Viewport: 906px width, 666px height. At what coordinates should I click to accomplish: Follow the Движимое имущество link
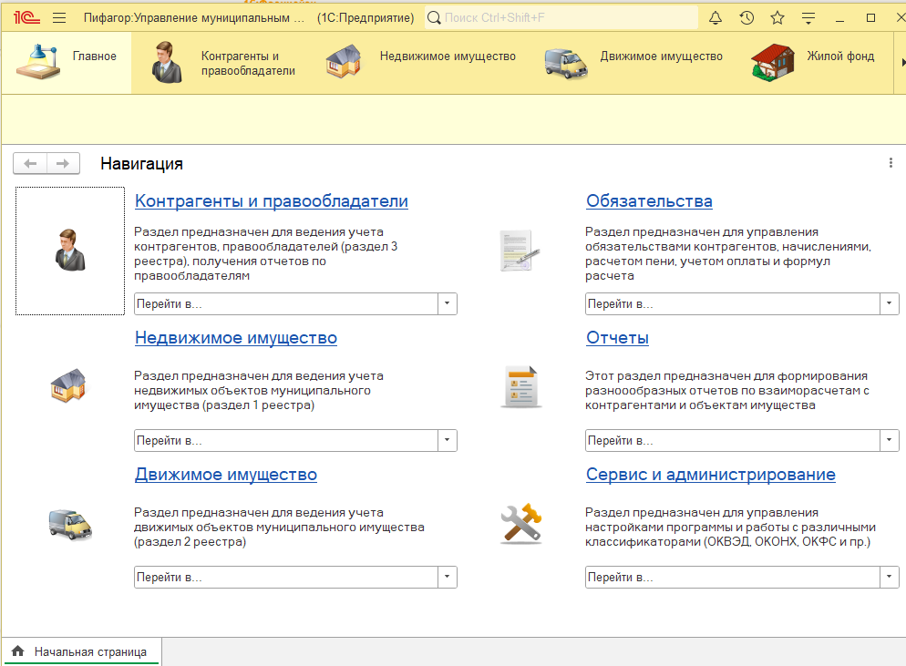coord(226,475)
